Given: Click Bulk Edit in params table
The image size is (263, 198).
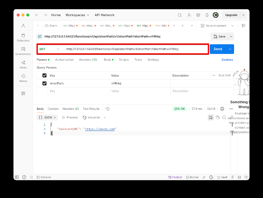Looking at the screenshot, I should point(225,76).
